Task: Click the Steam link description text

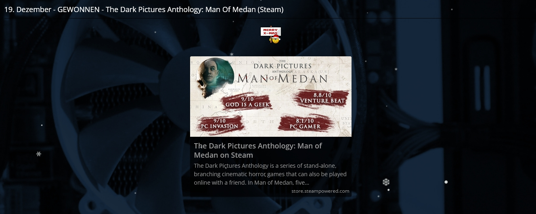Action: coord(270,174)
